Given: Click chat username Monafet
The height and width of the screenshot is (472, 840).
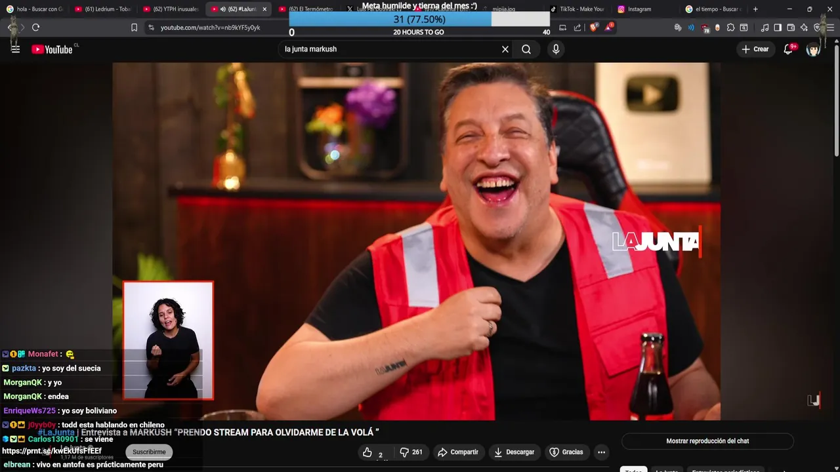Looking at the screenshot, I should coord(43,354).
